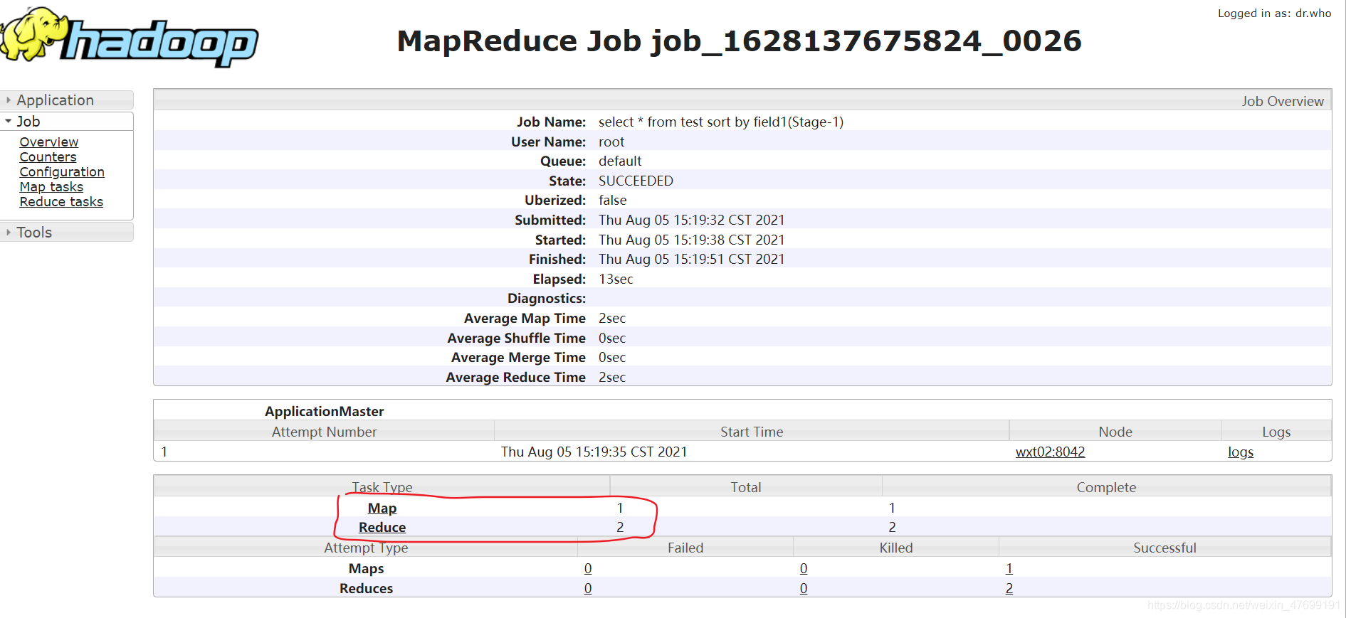Click the Total column header
This screenshot has width=1346, height=618.
(x=746, y=487)
